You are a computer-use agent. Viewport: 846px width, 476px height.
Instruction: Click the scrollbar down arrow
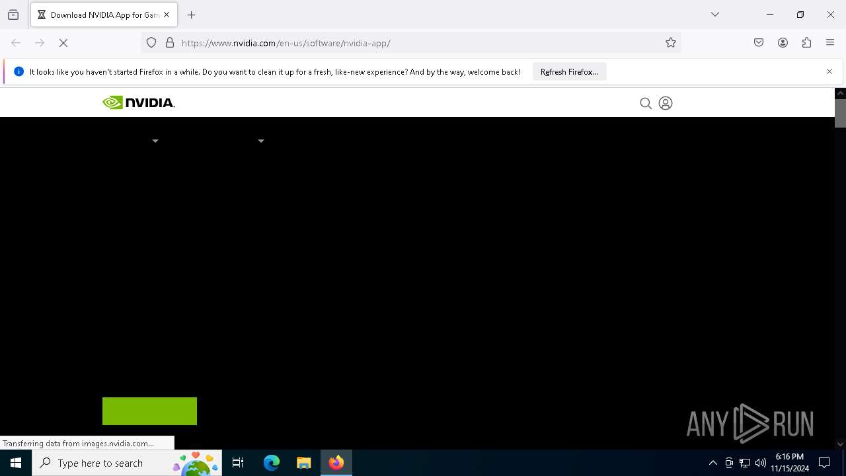(x=840, y=444)
